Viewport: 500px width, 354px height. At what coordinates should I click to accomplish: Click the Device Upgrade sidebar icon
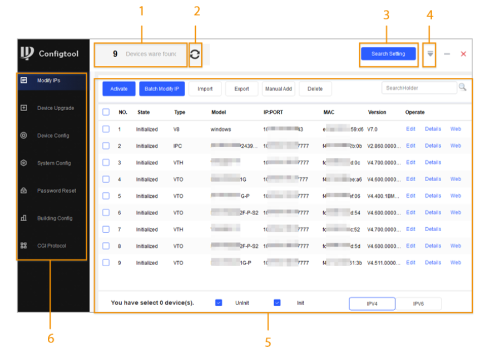pos(24,108)
